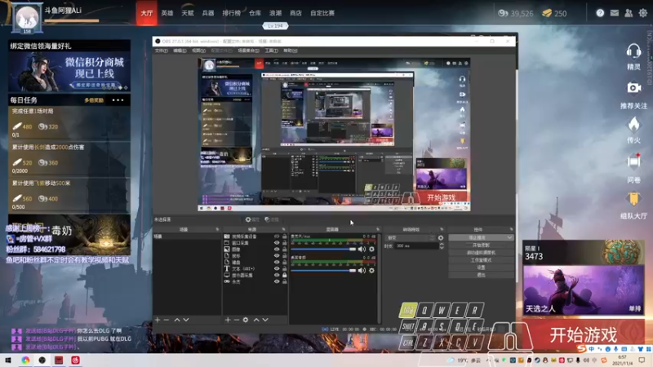This screenshot has height=367, width=653.
Task: Open the 推荐关注 camera icon
Action: coord(633,88)
